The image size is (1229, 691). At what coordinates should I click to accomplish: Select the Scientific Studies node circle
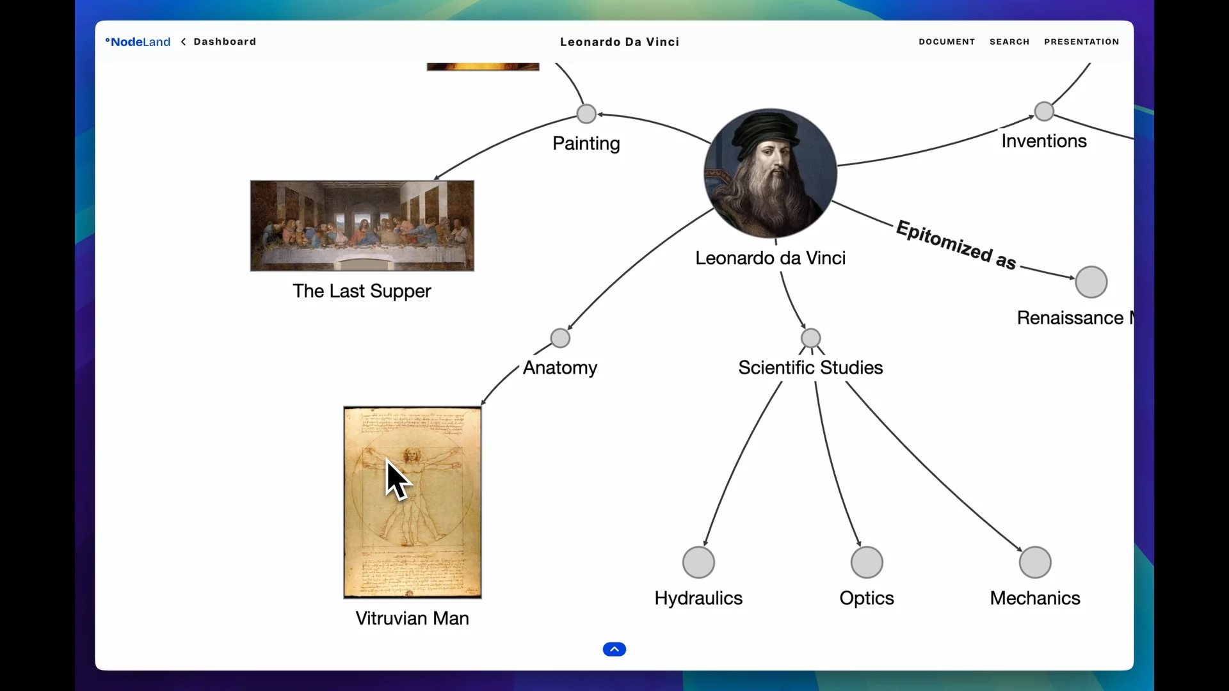(811, 338)
